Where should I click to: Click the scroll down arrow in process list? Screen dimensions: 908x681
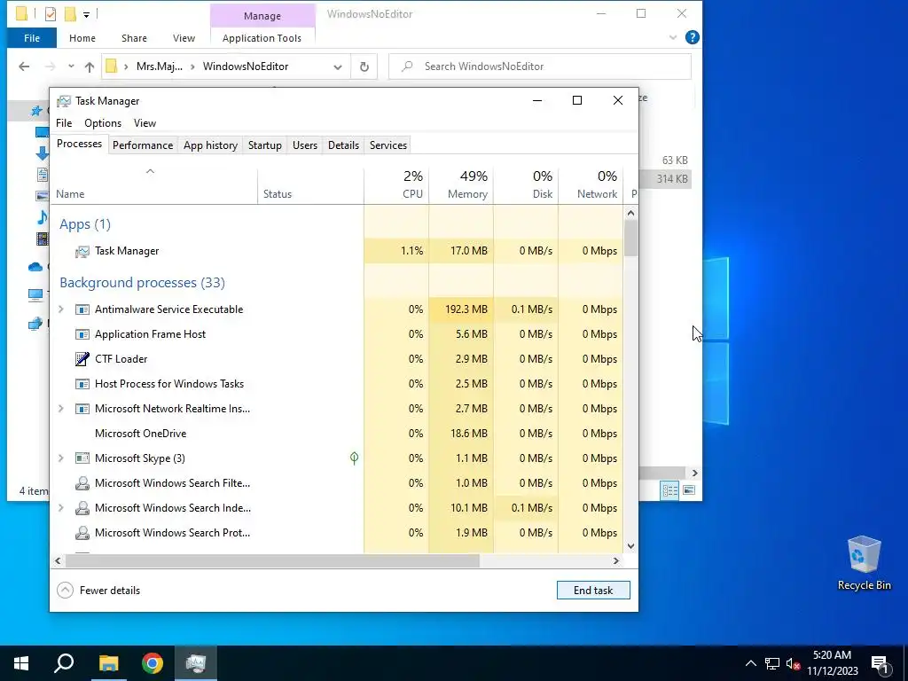(x=630, y=546)
